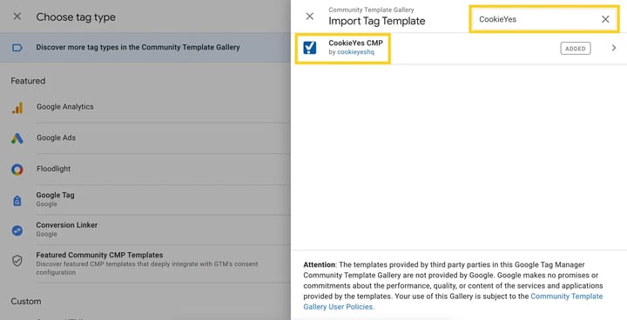
Task: Close the Import Tag Template panel
Action: [x=309, y=17]
